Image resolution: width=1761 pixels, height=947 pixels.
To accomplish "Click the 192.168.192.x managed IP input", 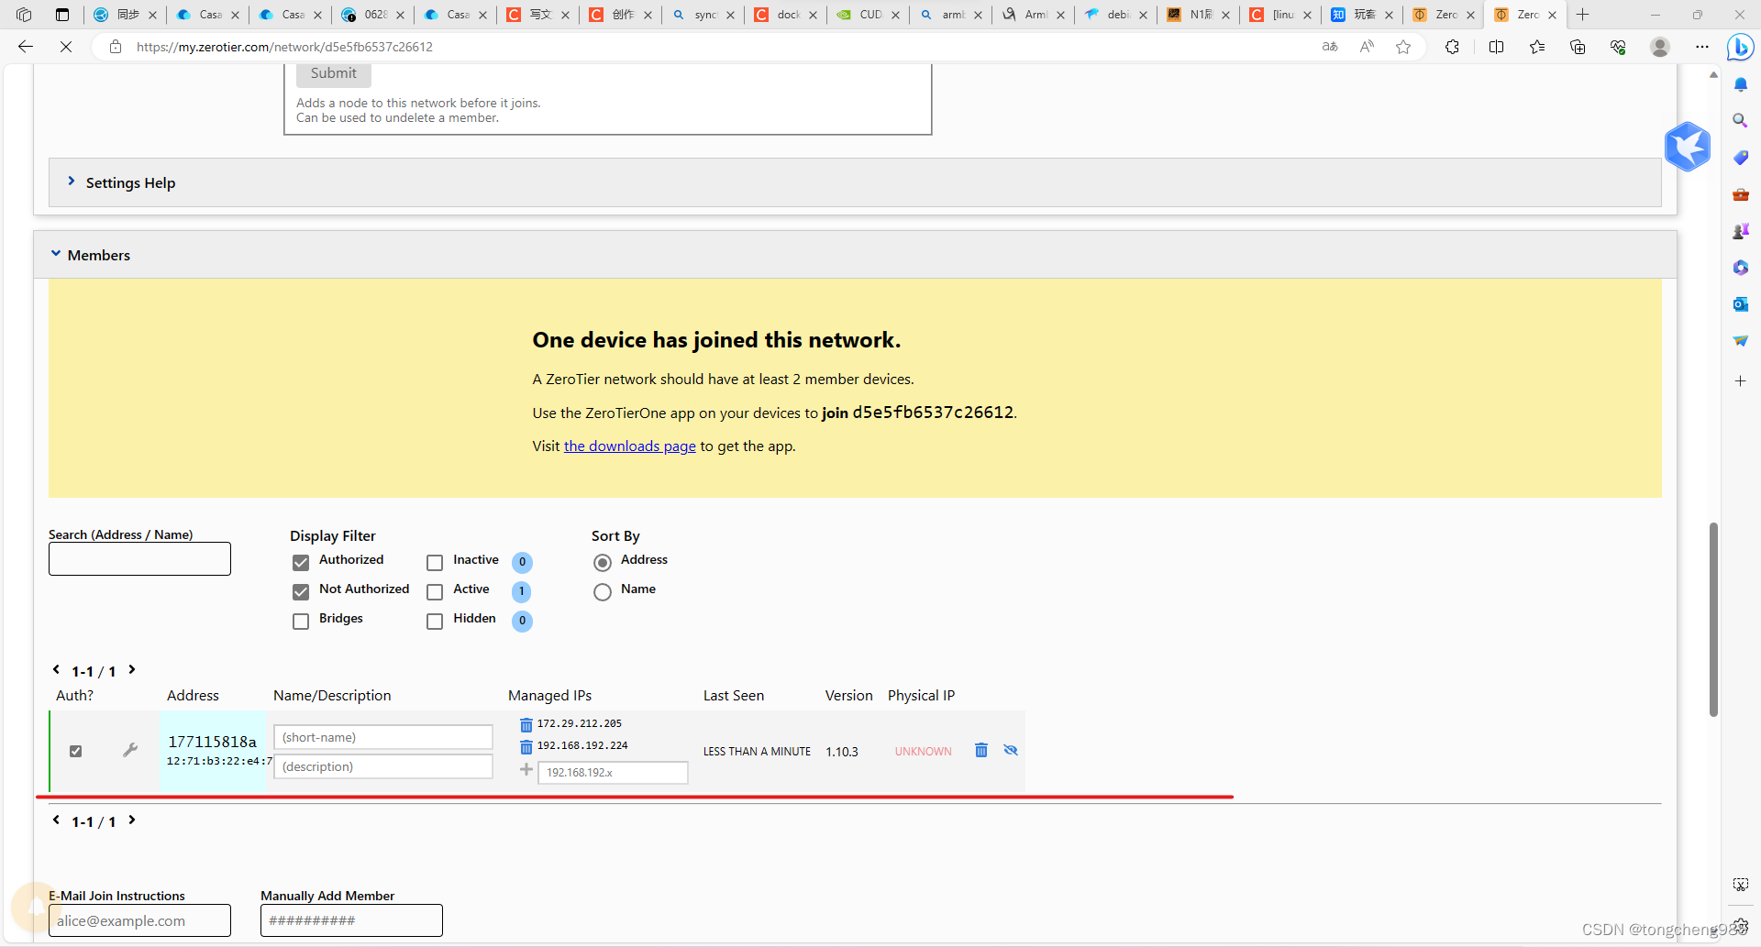I will click(x=613, y=773).
